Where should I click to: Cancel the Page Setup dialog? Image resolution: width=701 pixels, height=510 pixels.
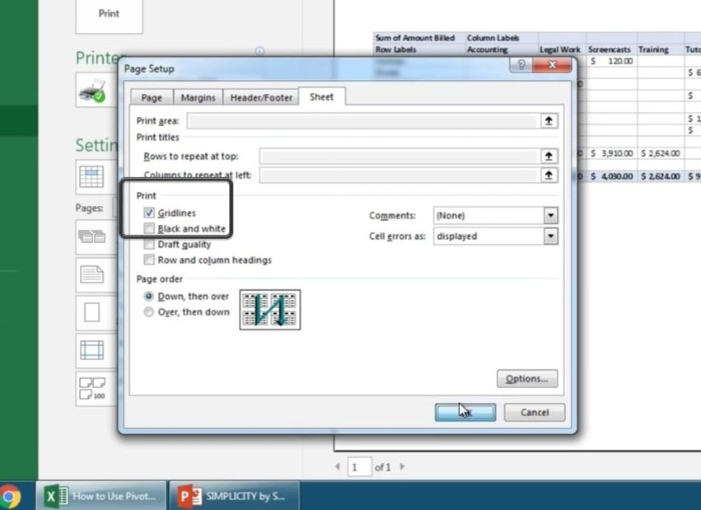(534, 412)
